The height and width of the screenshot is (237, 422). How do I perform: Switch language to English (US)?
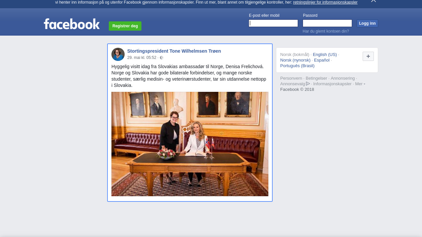(x=325, y=55)
